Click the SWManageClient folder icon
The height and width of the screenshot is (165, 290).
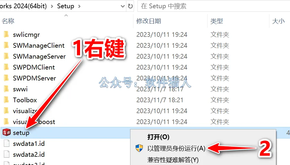tap(6, 45)
